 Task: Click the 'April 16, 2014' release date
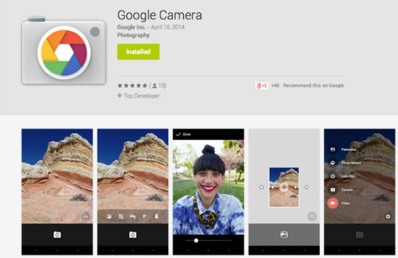[x=168, y=27]
